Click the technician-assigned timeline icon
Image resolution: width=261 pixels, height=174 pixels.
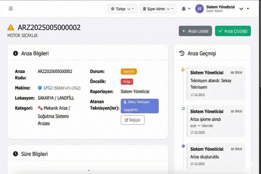point(183,70)
